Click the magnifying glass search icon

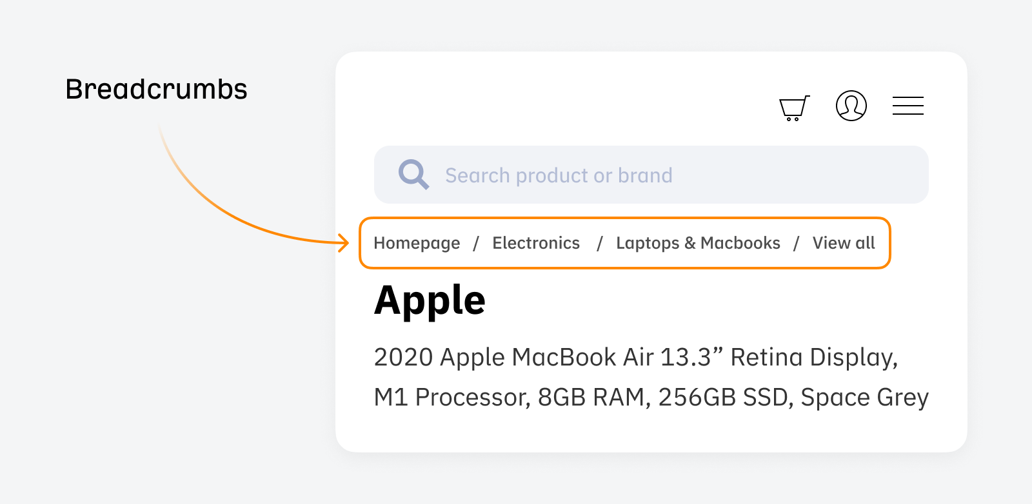tap(413, 174)
